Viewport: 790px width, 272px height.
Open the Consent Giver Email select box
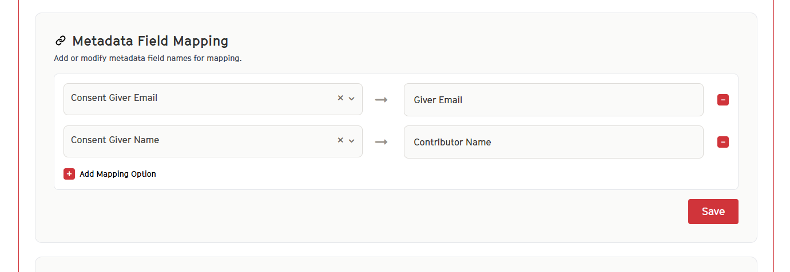(213, 99)
